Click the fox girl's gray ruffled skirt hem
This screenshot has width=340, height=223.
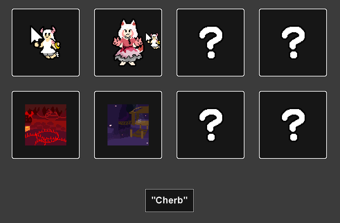(128, 58)
